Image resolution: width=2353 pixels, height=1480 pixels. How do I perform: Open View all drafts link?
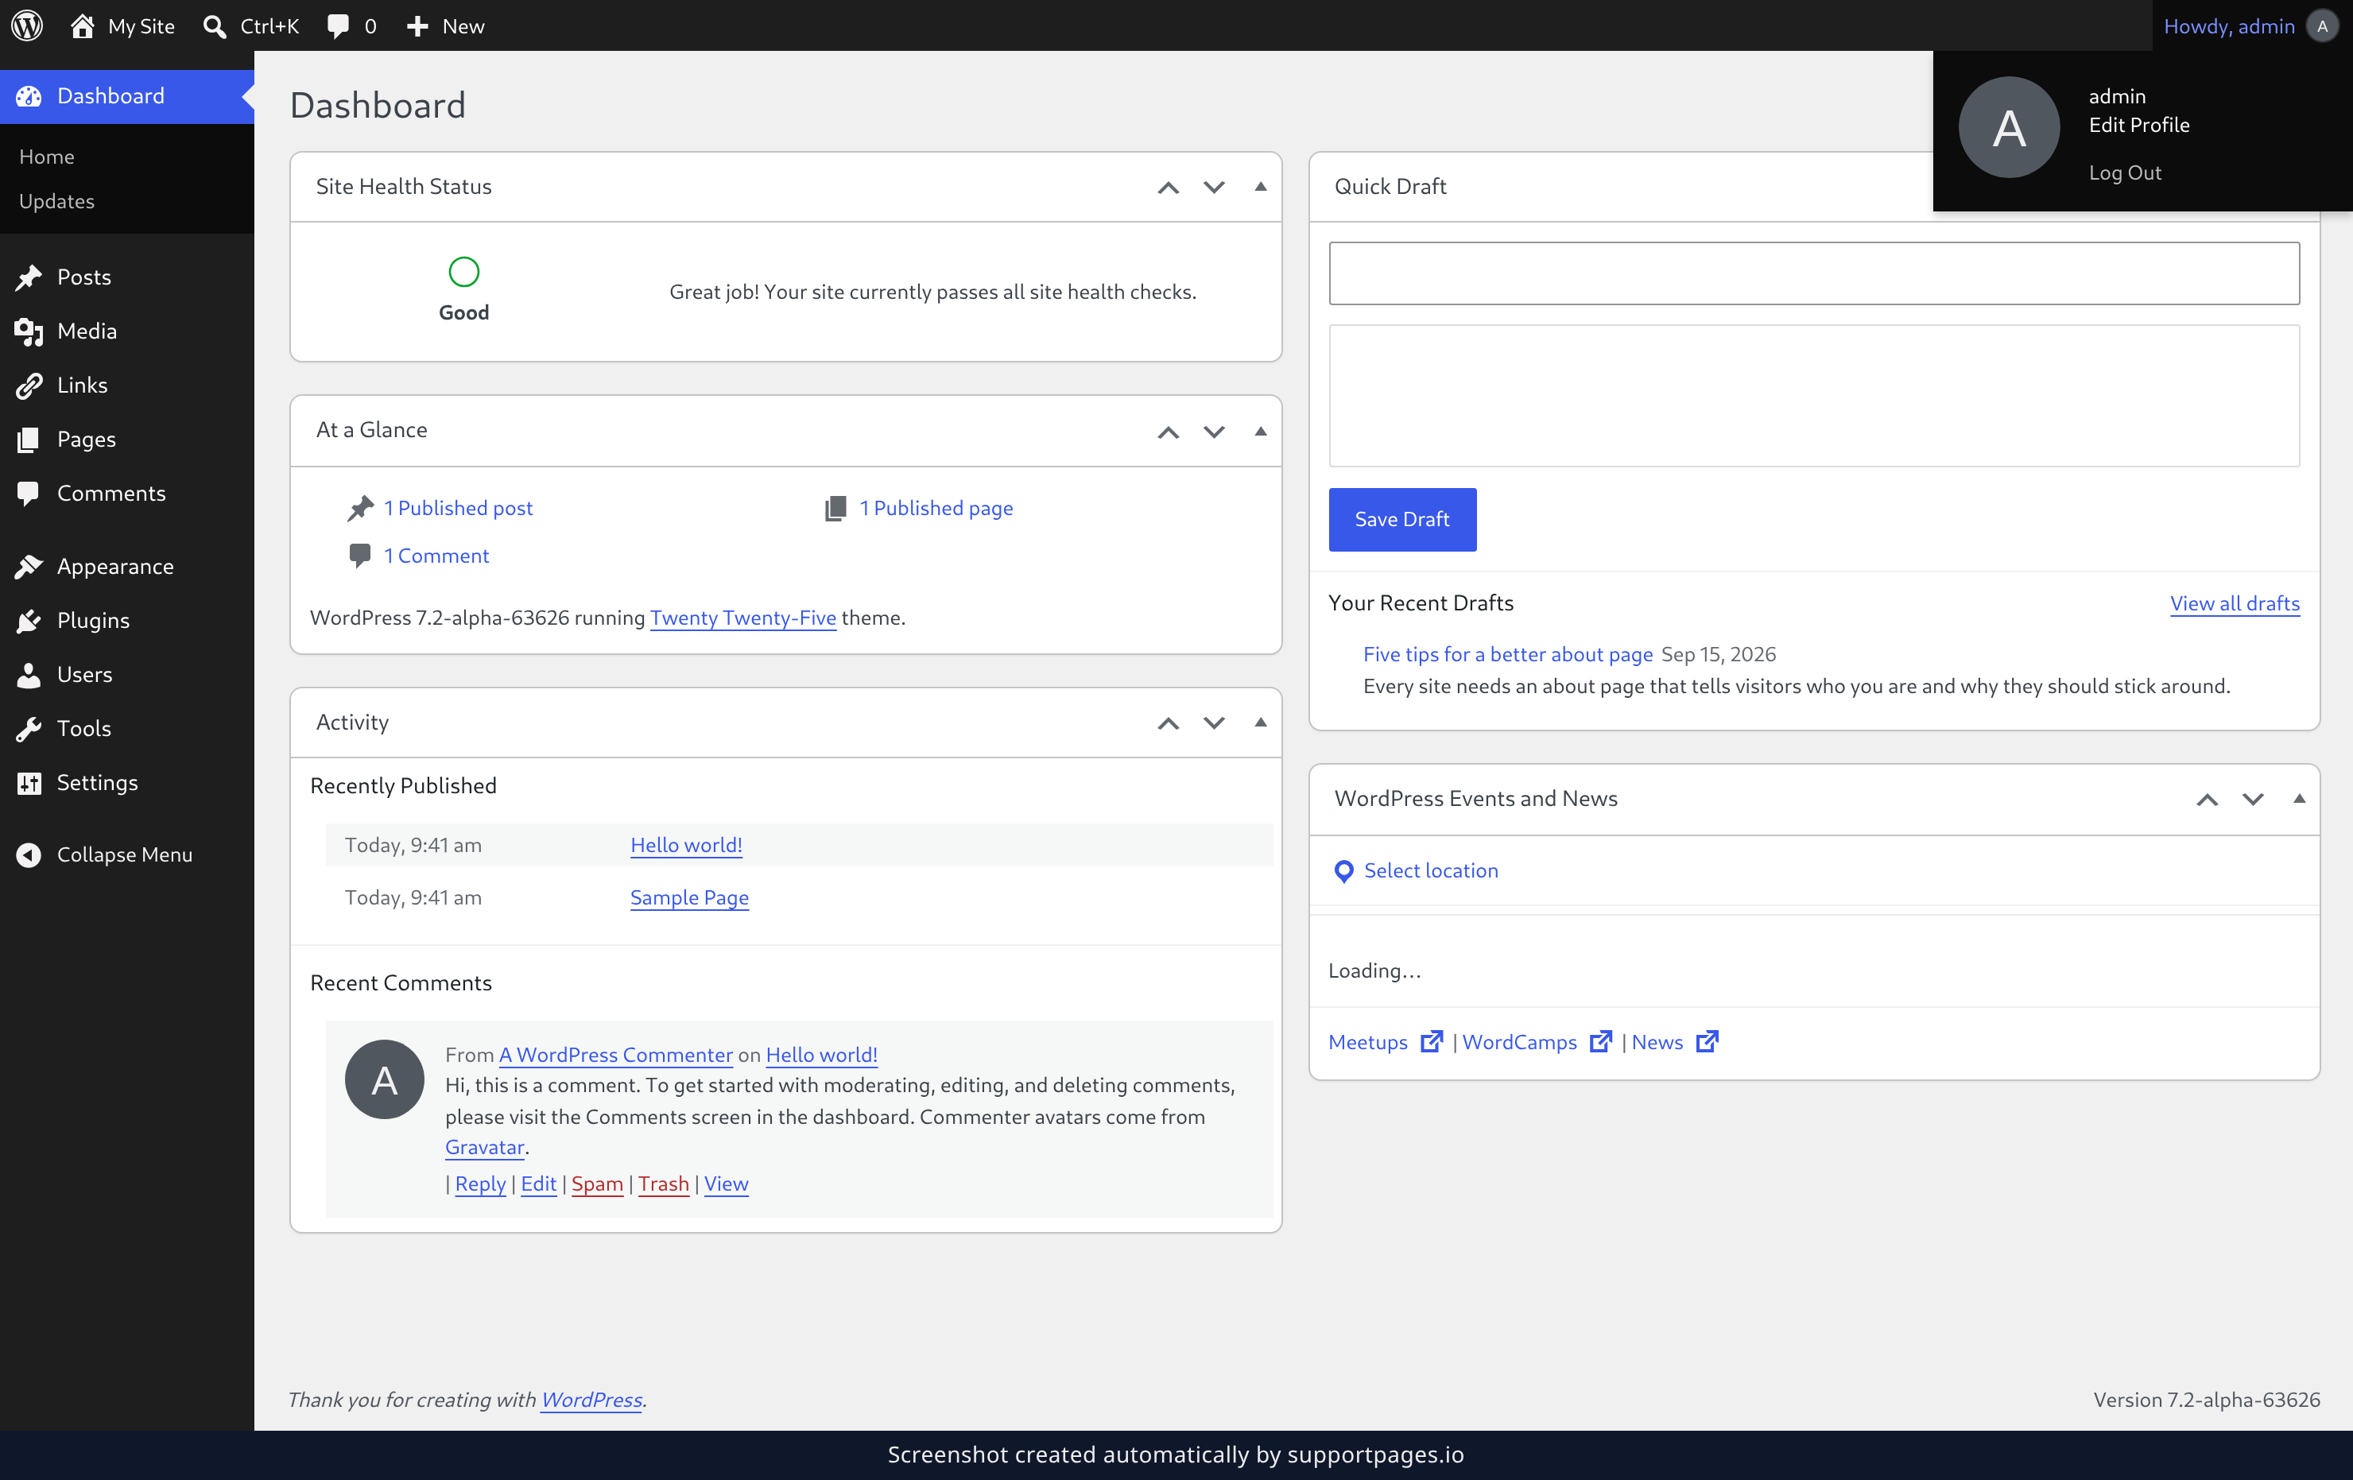click(x=2235, y=602)
